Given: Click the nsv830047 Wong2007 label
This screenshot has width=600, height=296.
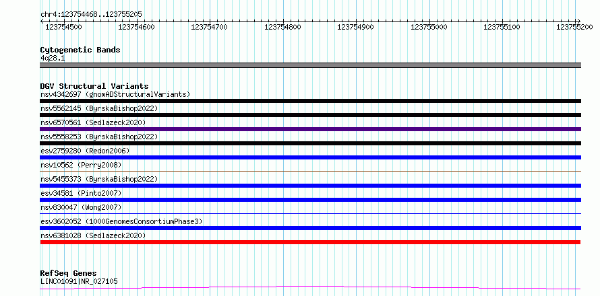Looking at the screenshot, I should [81, 207].
